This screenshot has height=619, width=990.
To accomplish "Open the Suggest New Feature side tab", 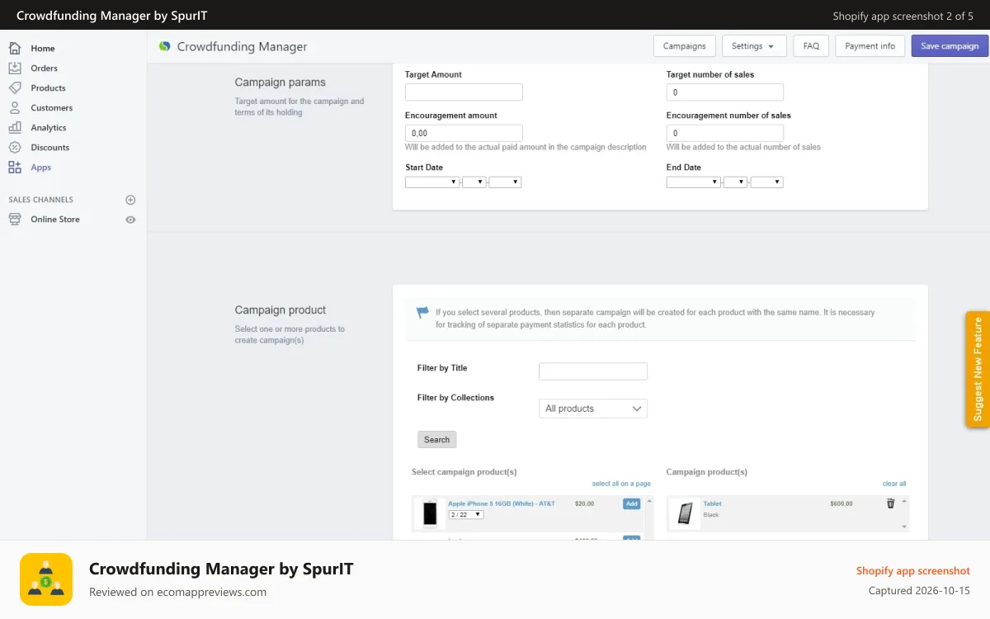I will 978,370.
